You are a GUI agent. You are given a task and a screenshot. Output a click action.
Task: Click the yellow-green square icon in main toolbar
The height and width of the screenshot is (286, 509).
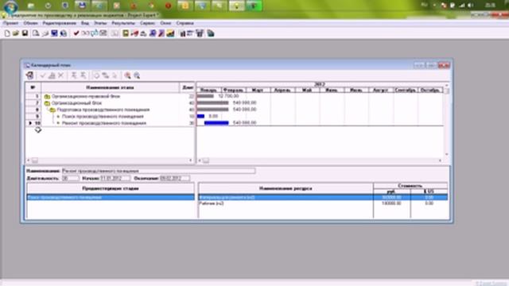pos(126,33)
